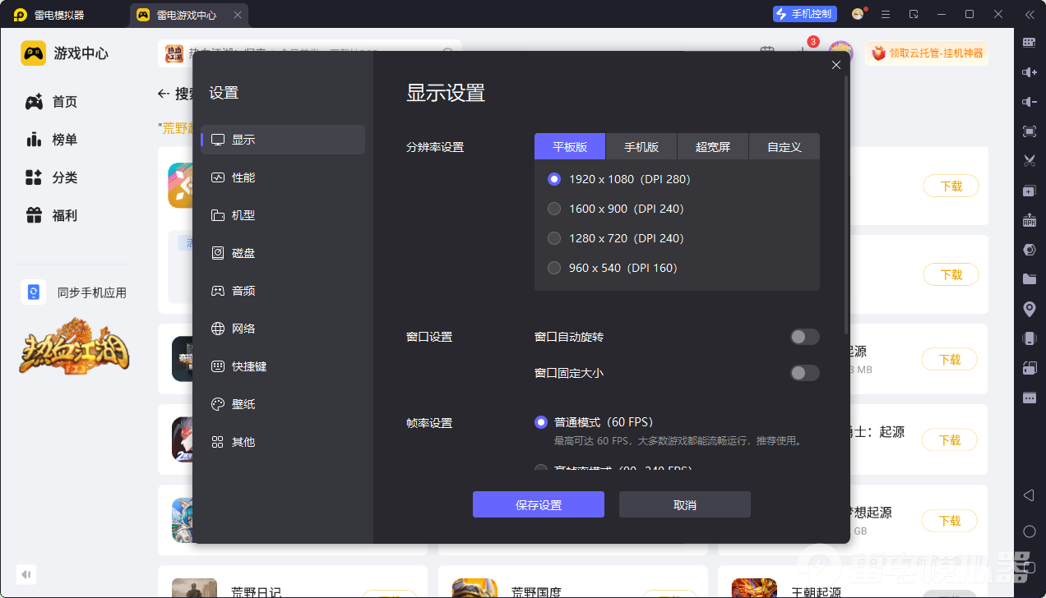Choose 普通模式 60 FPS radio button
1046x598 pixels.
tap(541, 422)
